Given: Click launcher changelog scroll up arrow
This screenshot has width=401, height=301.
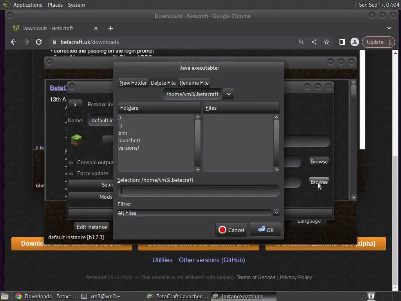Looking at the screenshot, I should point(354,82).
